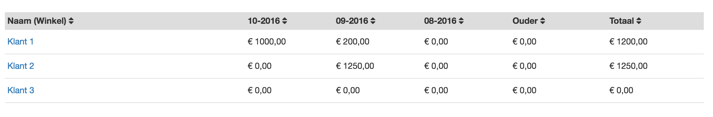Screen dimensions: 713x117
Task: Open the Klant 1 link
Action: tap(21, 42)
